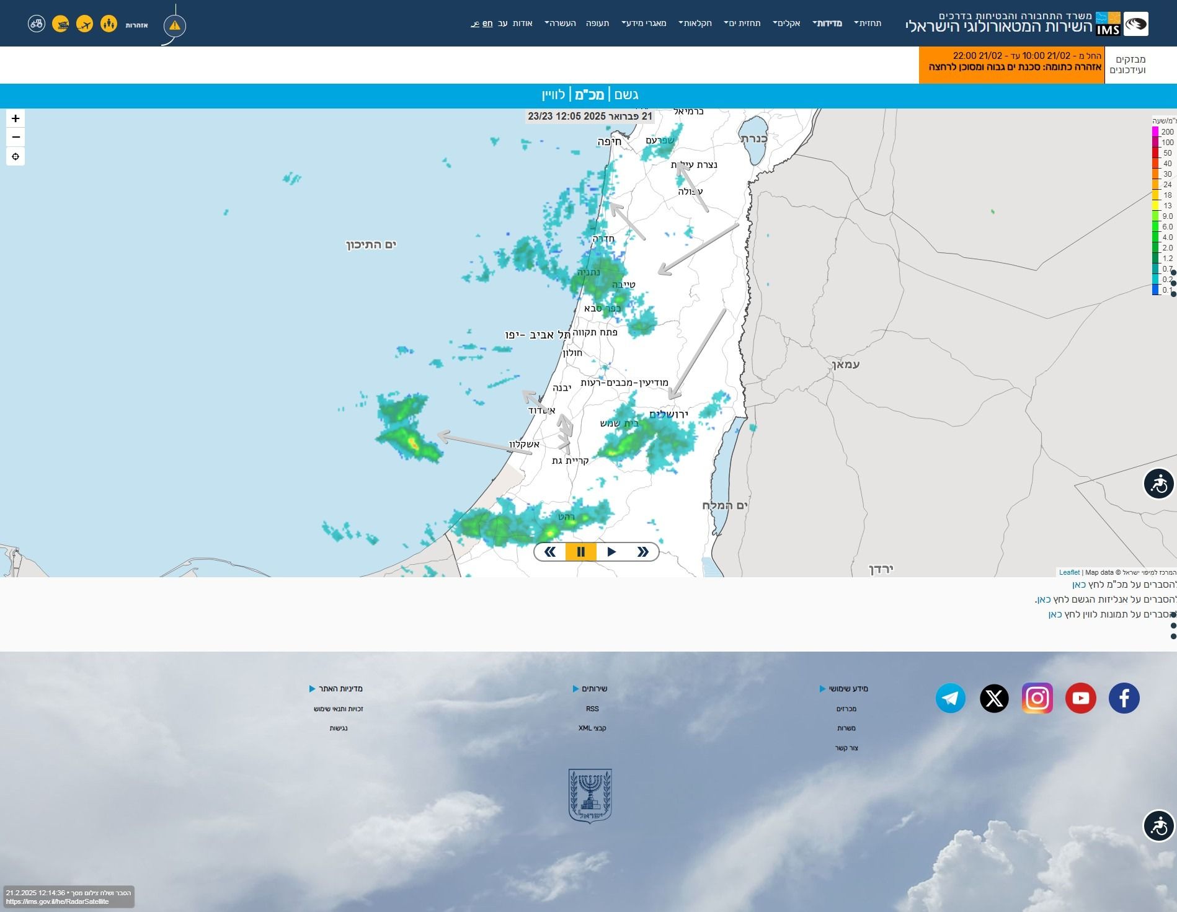Click the state emblem in the footer
1177x912 pixels.
(x=590, y=796)
